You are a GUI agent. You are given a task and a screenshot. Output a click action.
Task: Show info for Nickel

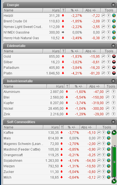(113, 108)
